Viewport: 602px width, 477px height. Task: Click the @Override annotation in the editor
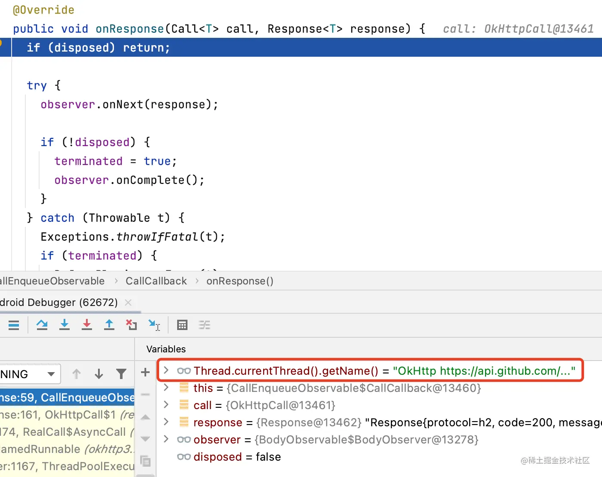[x=43, y=10]
